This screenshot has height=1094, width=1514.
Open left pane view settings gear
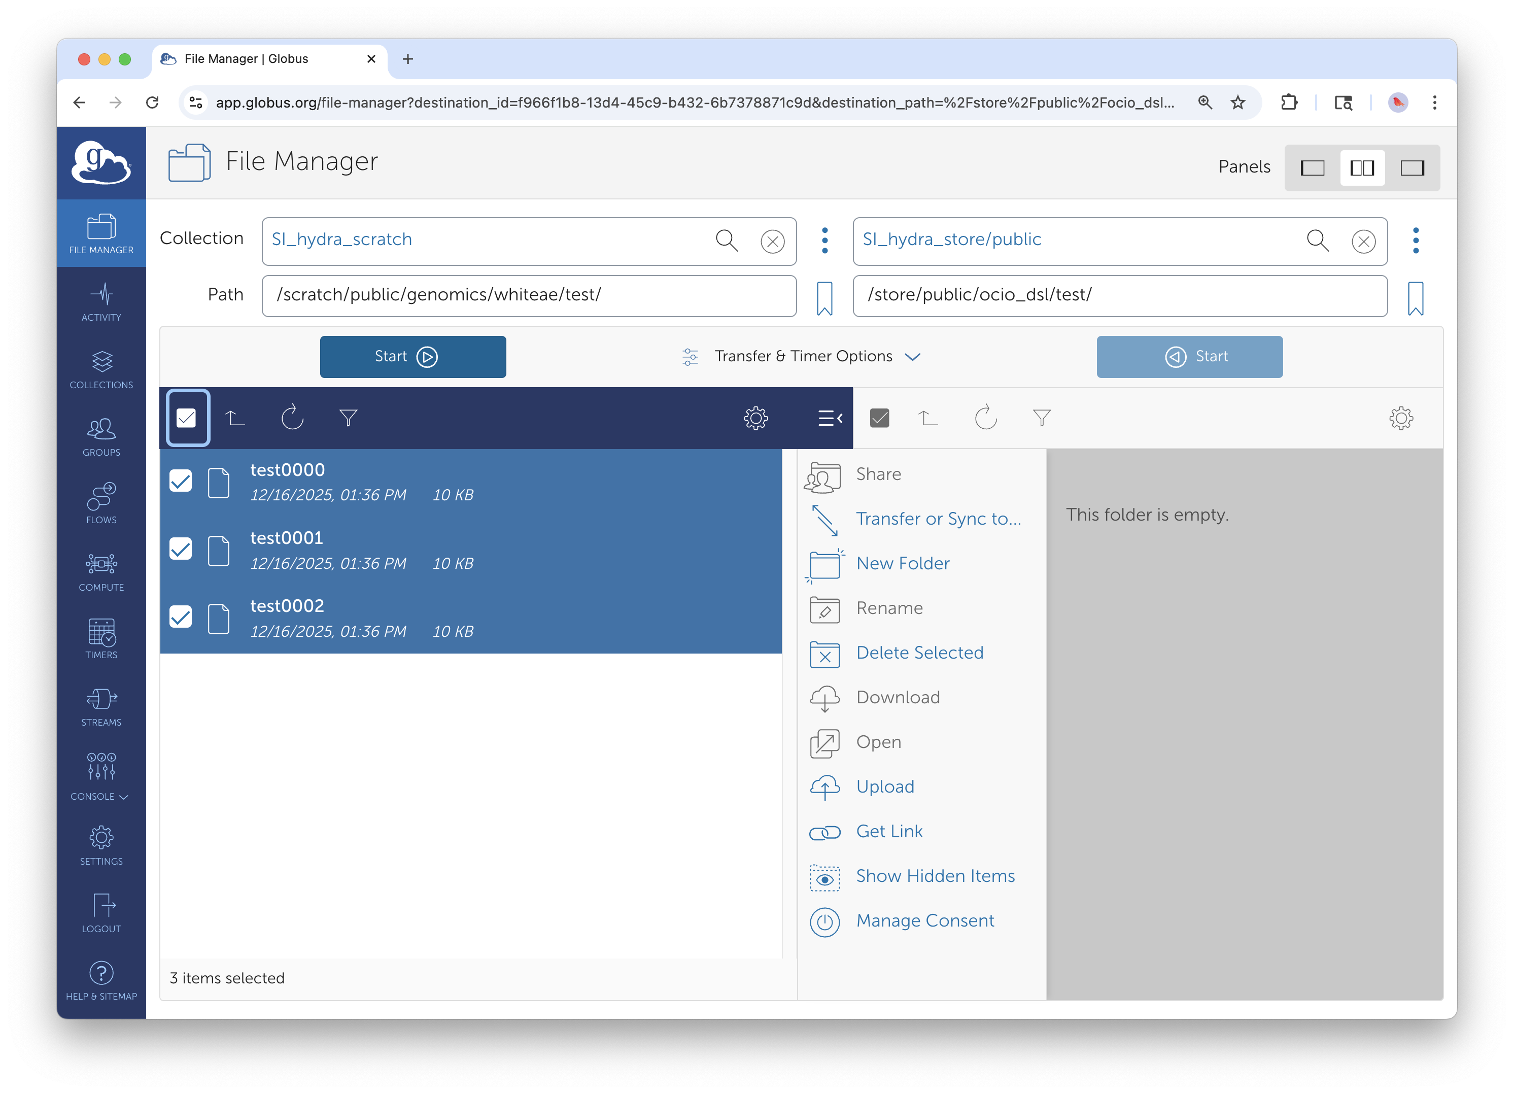(x=755, y=418)
